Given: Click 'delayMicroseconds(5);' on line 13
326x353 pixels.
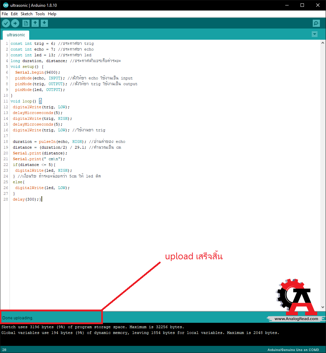Looking at the screenshot, I should pyautogui.click(x=38, y=113).
